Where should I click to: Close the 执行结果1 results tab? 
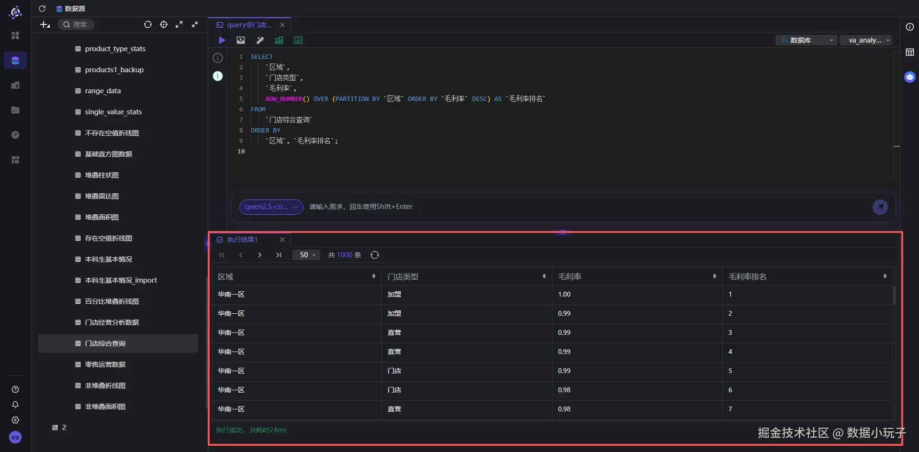click(x=282, y=240)
